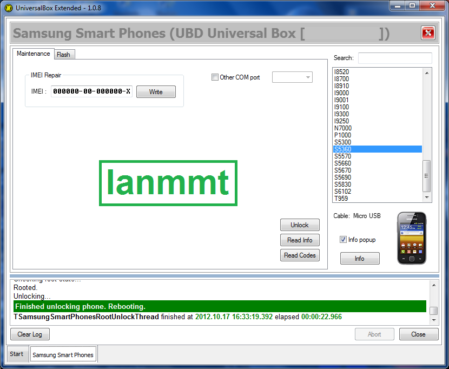Select model I9300 in the list
The height and width of the screenshot is (369, 449).
378,114
